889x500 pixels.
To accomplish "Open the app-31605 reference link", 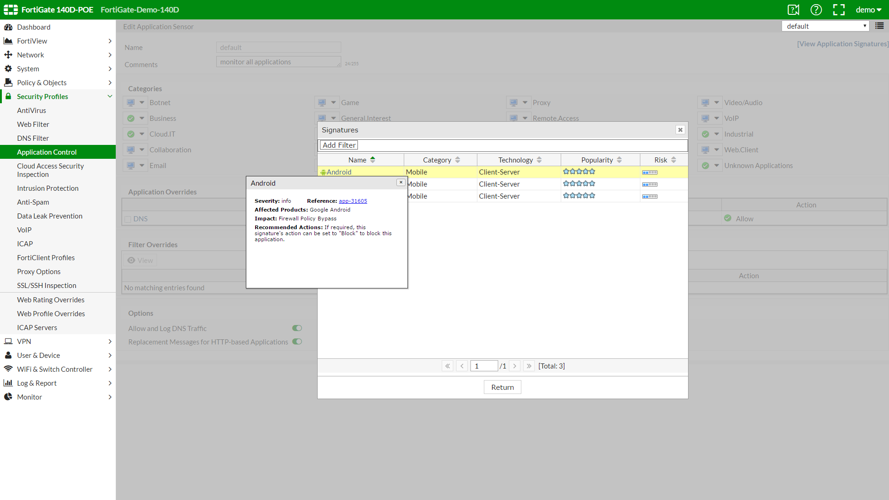I will pos(353,201).
